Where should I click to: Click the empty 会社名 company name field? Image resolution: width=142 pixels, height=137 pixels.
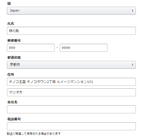tap(71, 109)
